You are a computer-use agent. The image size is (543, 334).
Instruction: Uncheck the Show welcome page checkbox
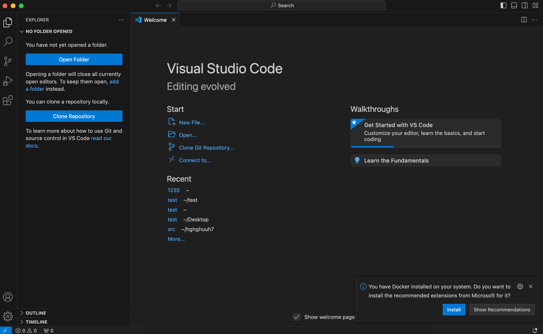click(x=297, y=317)
